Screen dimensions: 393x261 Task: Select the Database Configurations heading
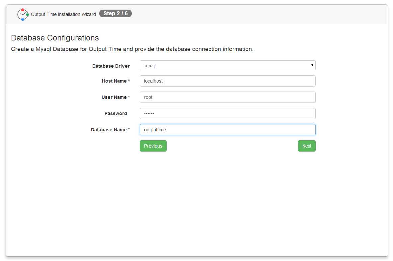tap(55, 38)
